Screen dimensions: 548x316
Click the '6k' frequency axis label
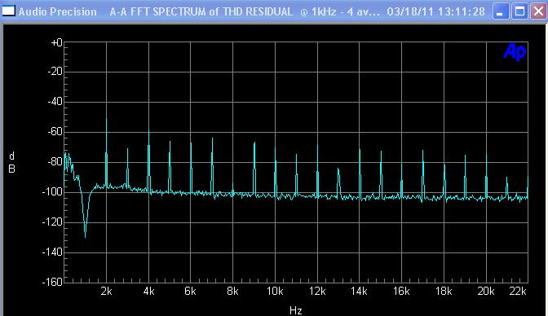tap(191, 292)
